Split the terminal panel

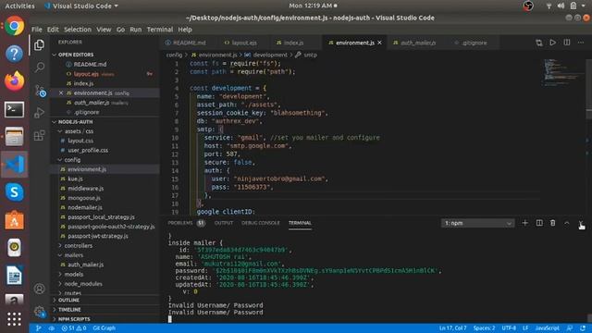coord(539,223)
